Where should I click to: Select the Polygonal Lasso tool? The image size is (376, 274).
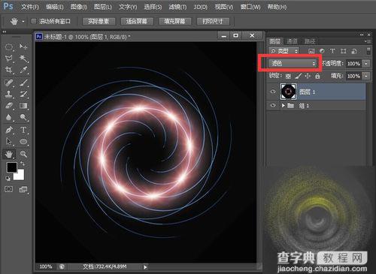click(x=9, y=59)
